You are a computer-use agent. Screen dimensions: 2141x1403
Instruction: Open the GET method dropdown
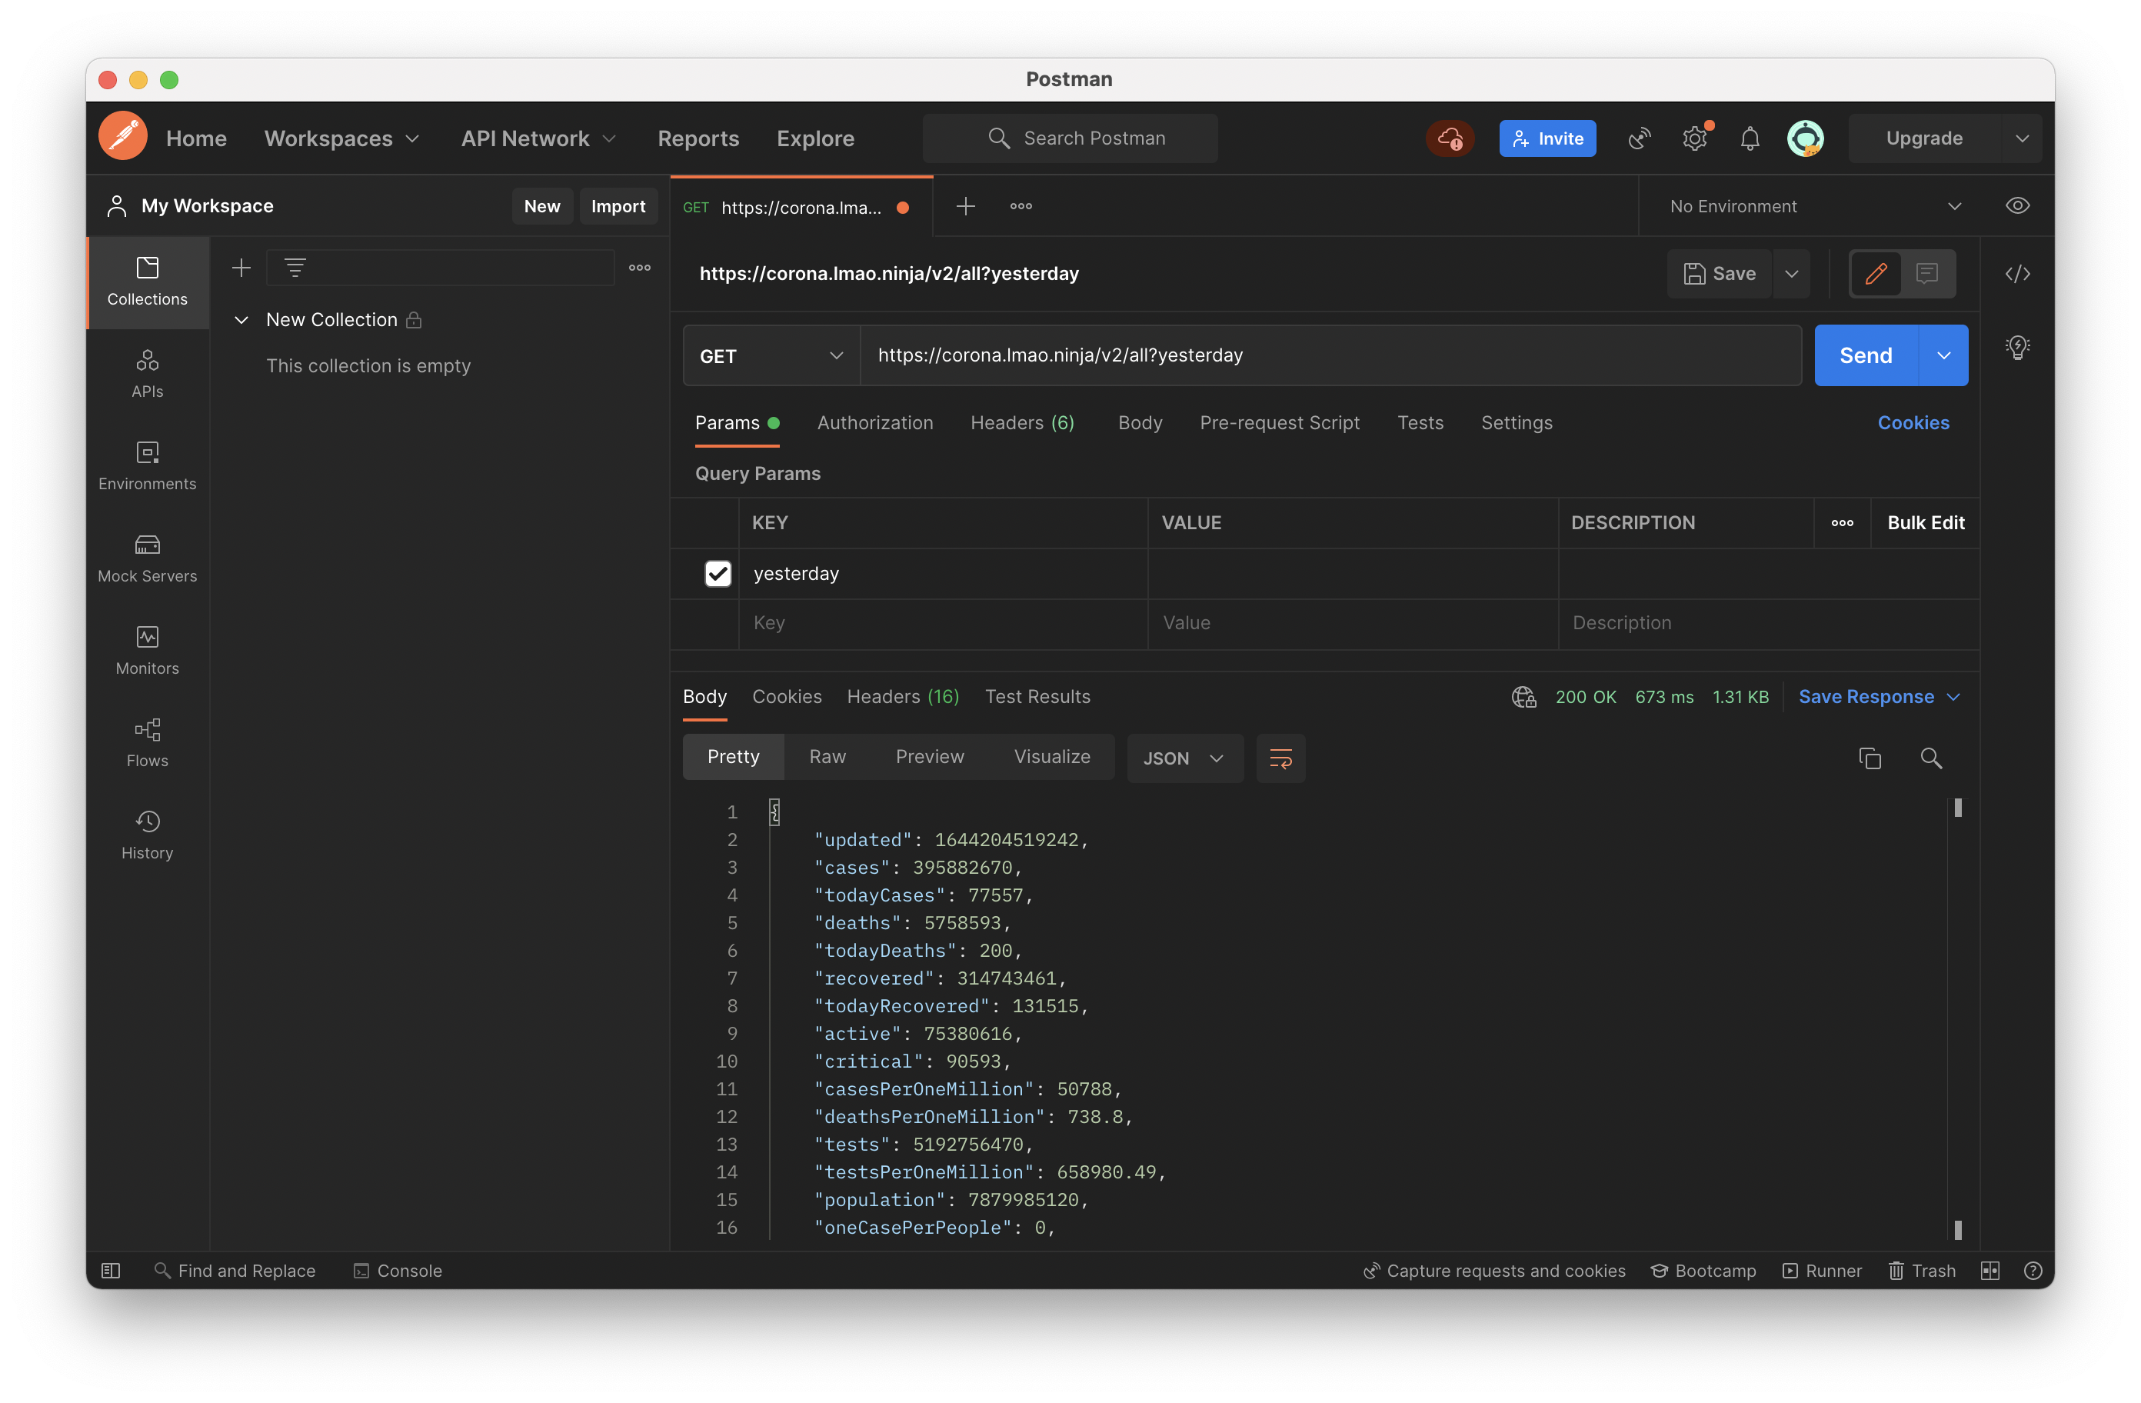771,356
